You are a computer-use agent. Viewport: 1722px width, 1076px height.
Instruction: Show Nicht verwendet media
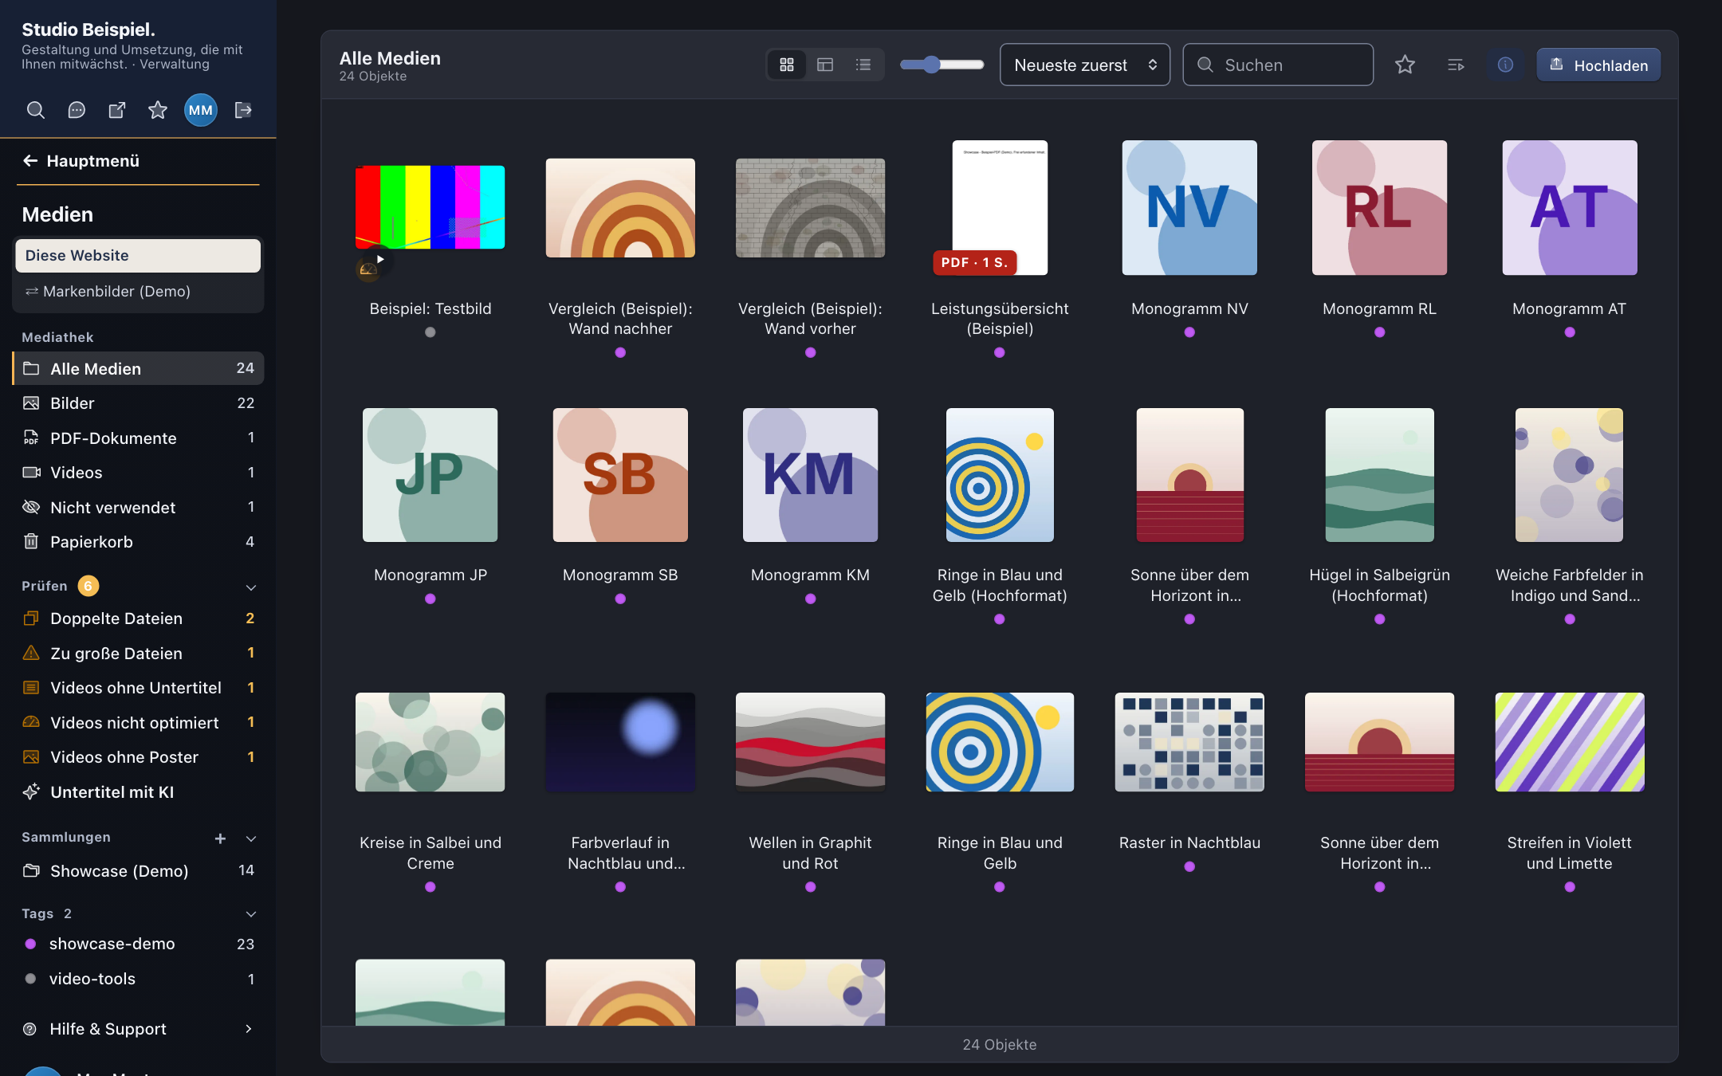click(x=138, y=507)
